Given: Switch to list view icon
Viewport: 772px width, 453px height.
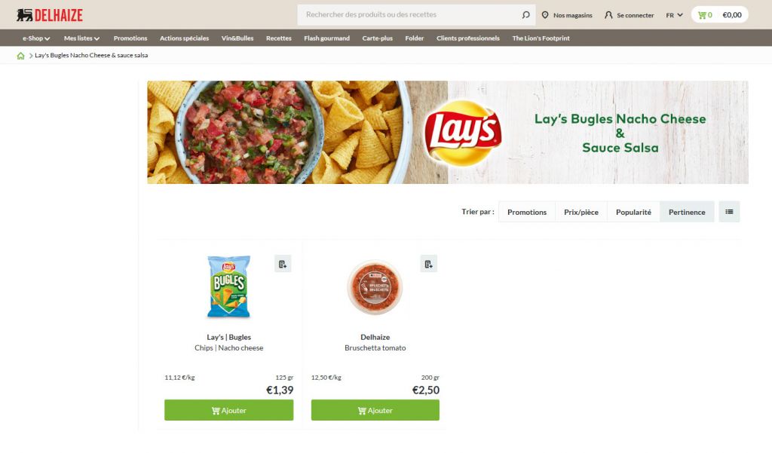Looking at the screenshot, I should (729, 212).
